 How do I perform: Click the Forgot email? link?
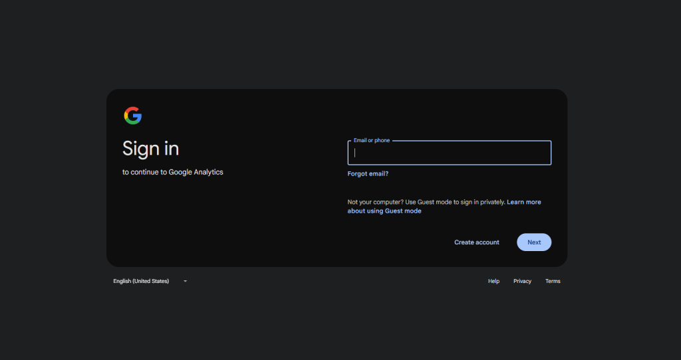368,174
